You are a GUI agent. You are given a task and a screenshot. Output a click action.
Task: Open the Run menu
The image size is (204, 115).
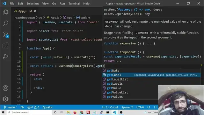[x=62, y=4]
